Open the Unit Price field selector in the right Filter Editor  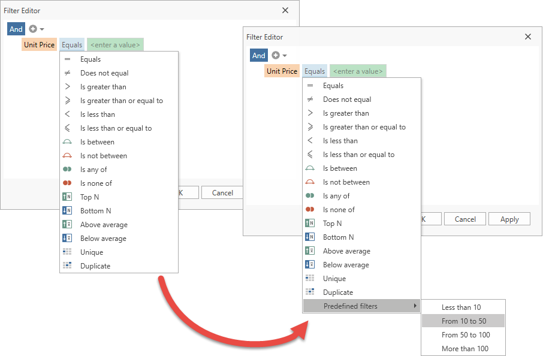pyautogui.click(x=282, y=71)
